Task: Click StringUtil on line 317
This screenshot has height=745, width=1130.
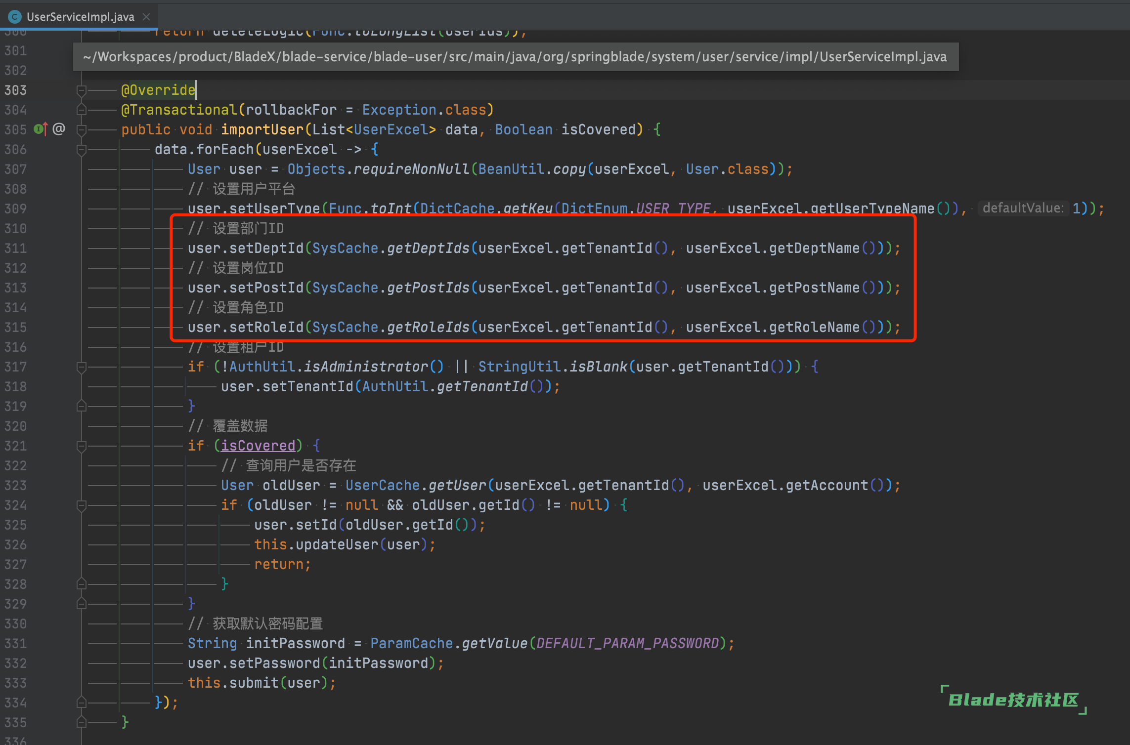Action: point(520,367)
